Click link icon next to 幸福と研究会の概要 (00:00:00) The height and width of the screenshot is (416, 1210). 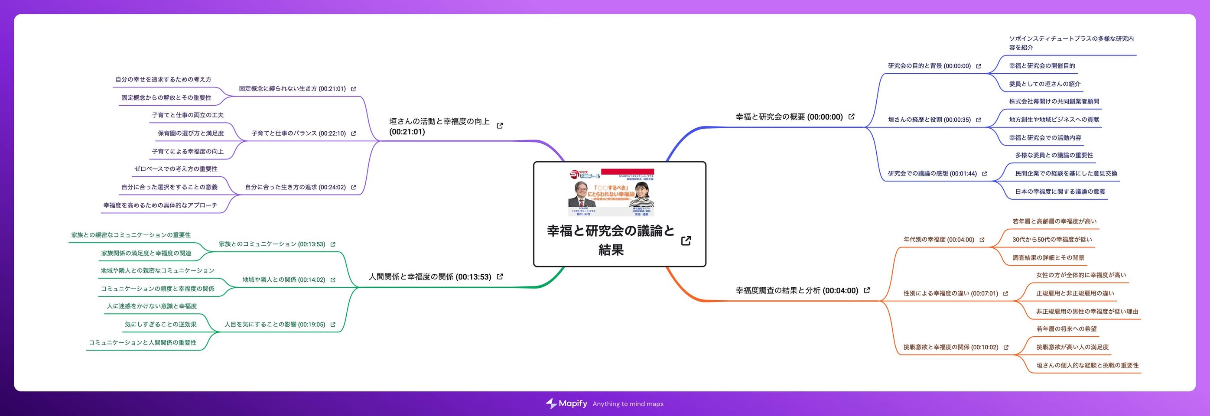851,117
